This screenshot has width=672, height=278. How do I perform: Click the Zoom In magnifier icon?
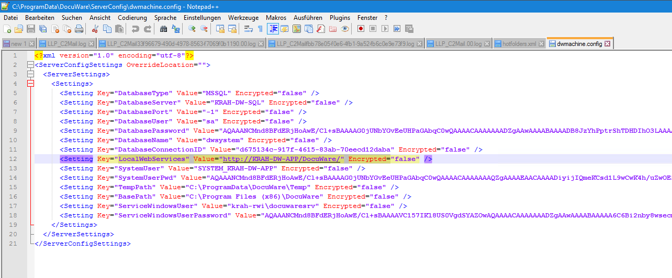point(192,29)
